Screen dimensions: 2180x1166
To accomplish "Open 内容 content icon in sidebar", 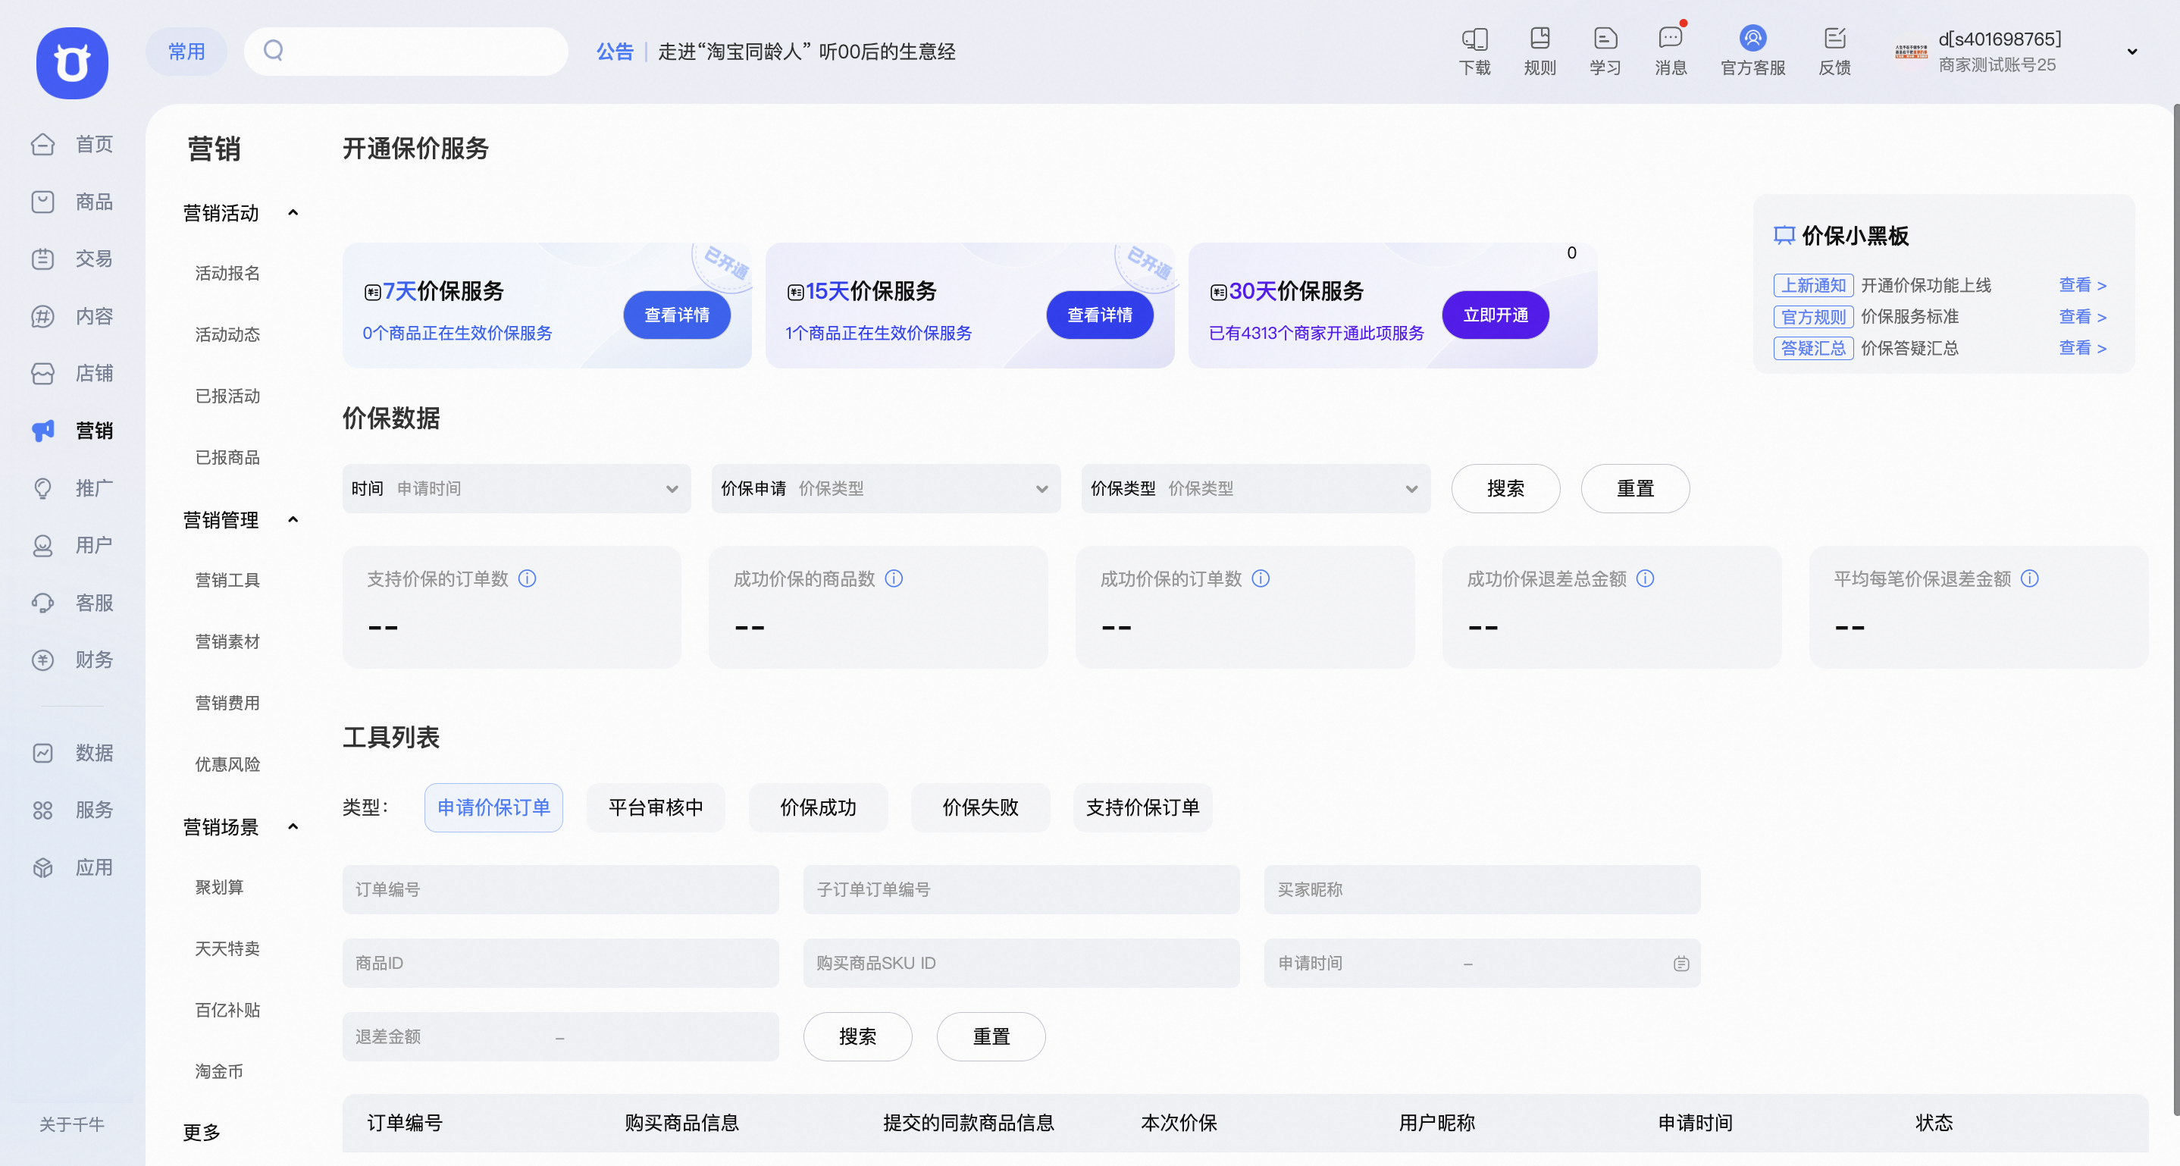I will (x=42, y=316).
